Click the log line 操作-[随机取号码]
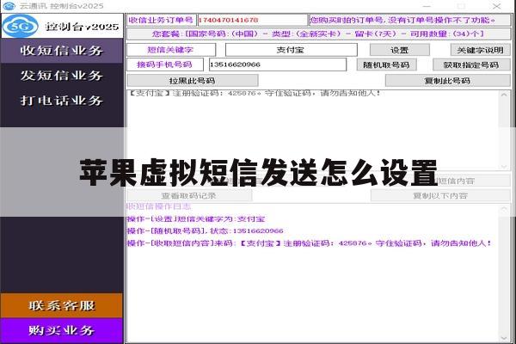 205,231
